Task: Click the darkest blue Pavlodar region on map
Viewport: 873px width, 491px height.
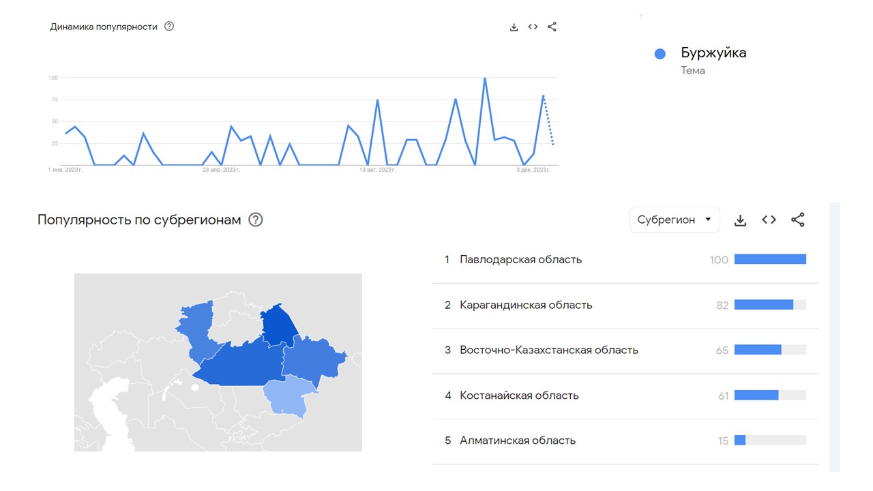Action: point(279,324)
